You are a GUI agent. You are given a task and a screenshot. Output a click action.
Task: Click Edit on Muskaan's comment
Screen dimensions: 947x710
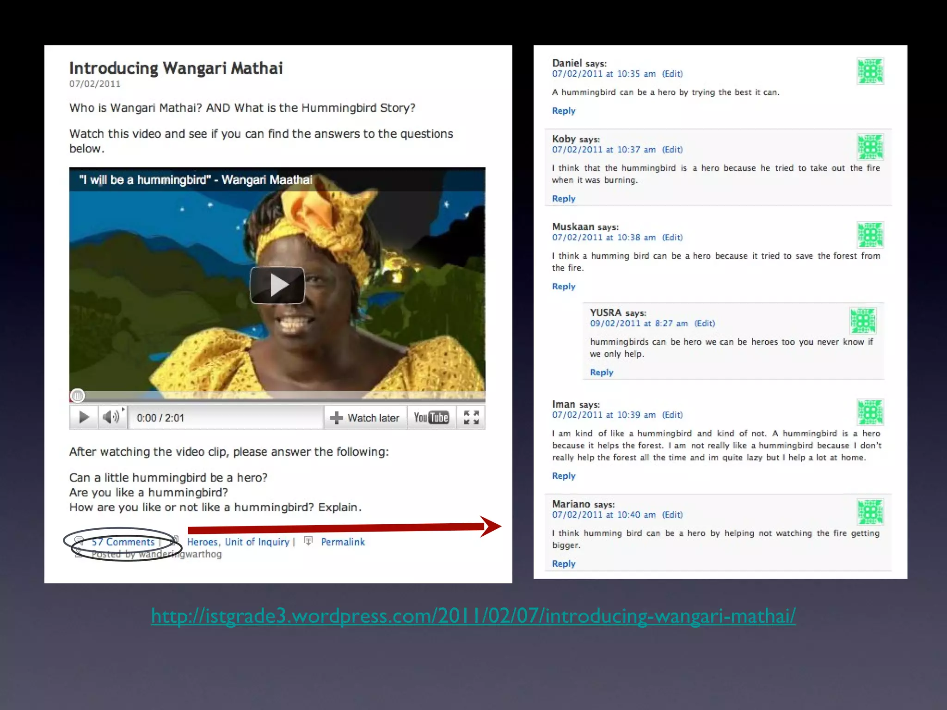click(x=672, y=237)
